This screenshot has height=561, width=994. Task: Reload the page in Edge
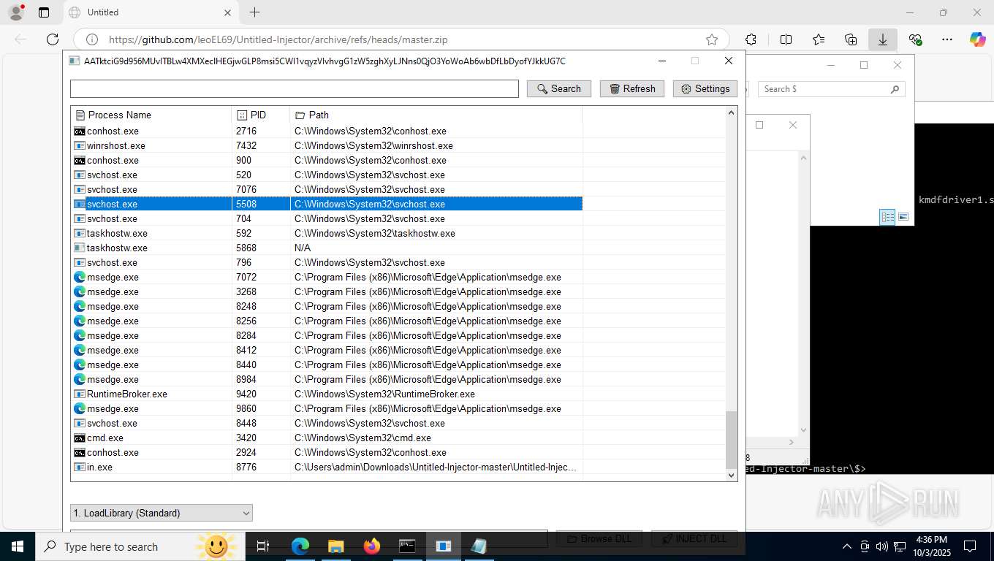[x=52, y=39]
